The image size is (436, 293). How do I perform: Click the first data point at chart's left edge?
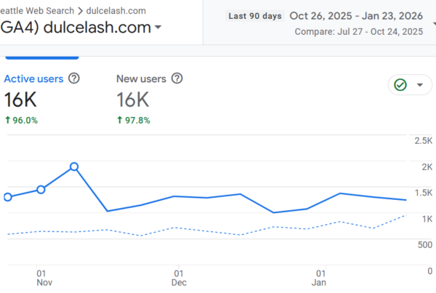tap(7, 197)
